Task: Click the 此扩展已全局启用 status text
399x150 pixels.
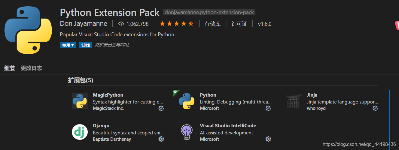Action: 113,45
